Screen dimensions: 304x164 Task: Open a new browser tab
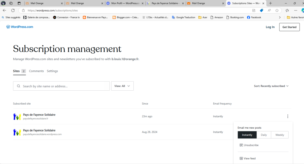point(270,3)
